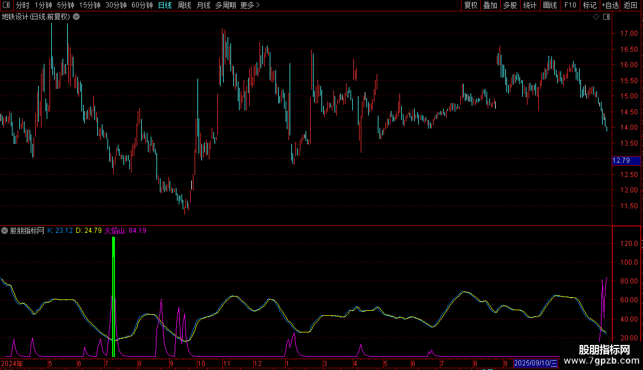Click the 叠加 overlay button
Viewport: 643px width, 370px height.
tap(490, 5)
